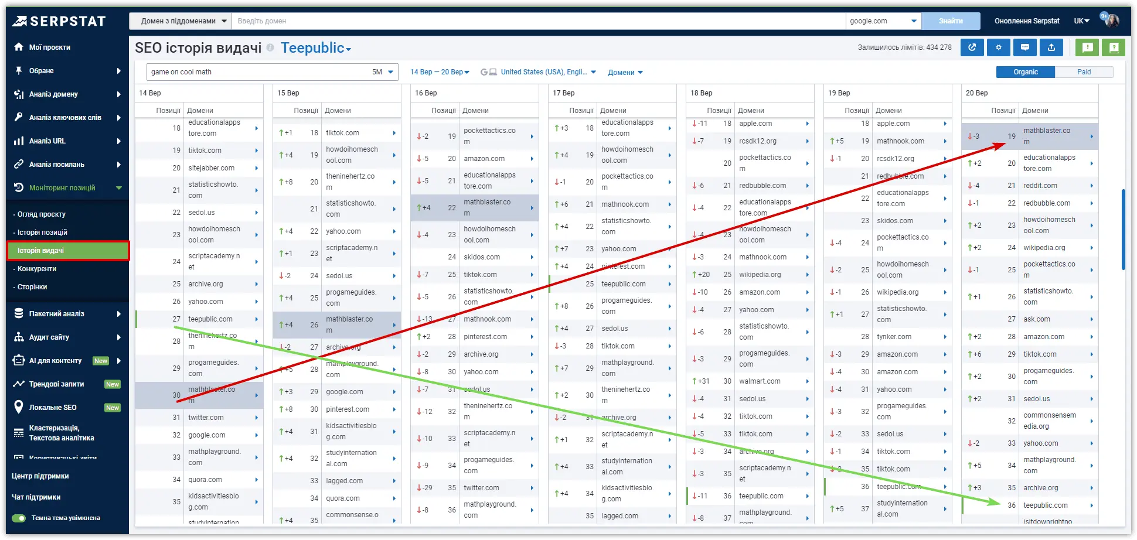Screen dimensions: 1137x540
Task: Expand tiktok.com row arrow under 15 Бер
Action: tap(394, 133)
